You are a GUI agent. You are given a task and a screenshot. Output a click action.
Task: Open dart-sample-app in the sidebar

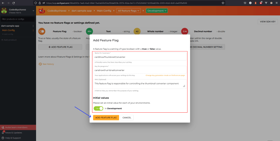point(10,26)
